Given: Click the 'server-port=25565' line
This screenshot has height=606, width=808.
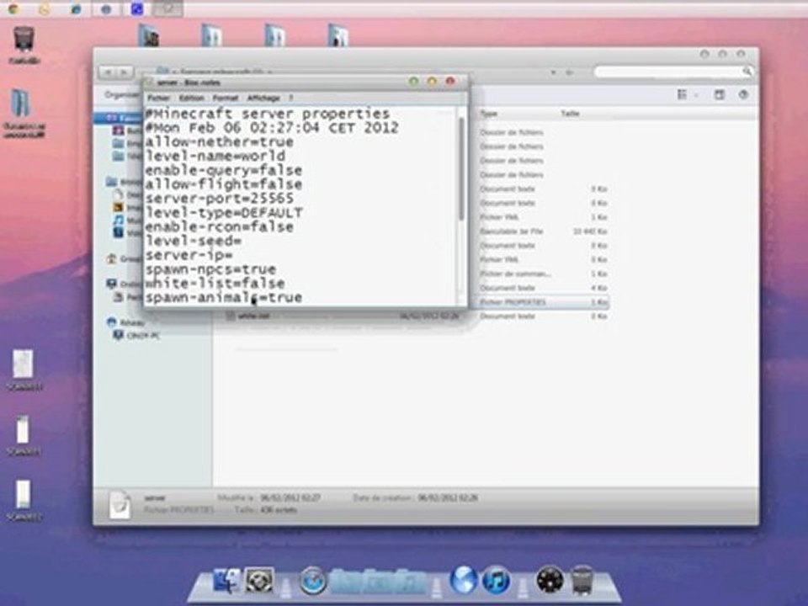Looking at the screenshot, I should [219, 199].
